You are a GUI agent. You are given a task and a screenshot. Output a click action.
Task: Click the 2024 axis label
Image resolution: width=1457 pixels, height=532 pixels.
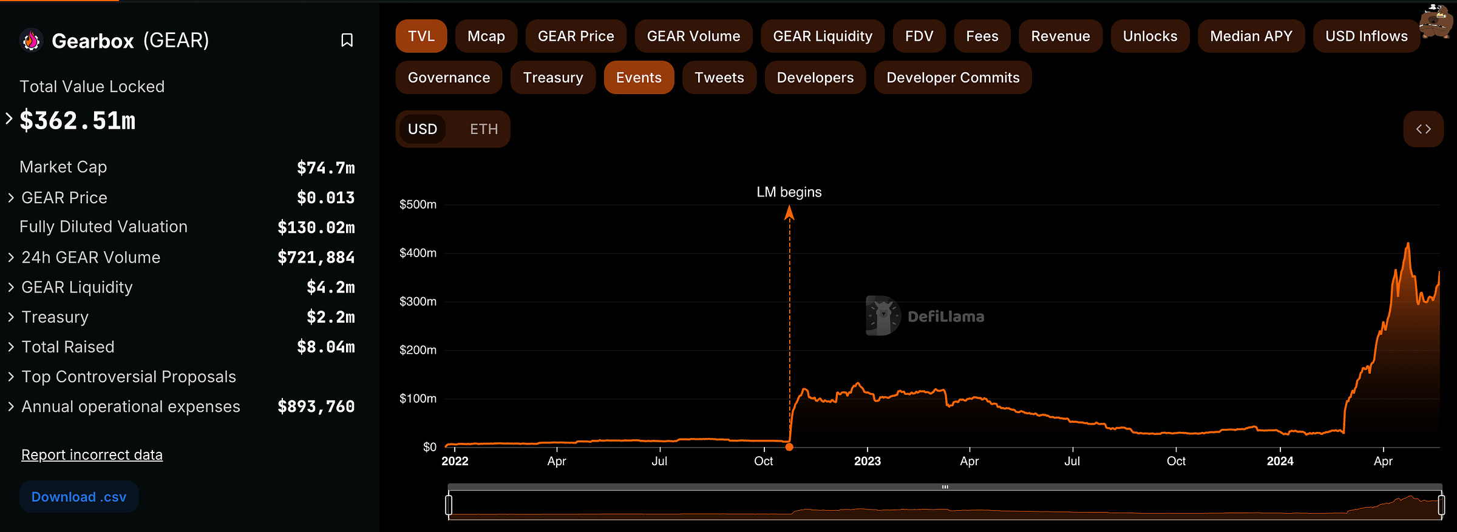1280,461
